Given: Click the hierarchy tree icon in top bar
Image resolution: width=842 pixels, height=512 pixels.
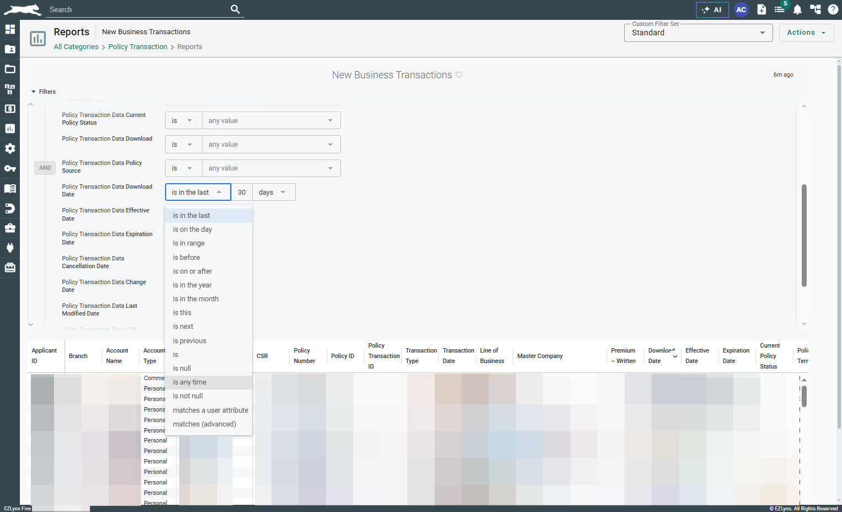Looking at the screenshot, I should pyautogui.click(x=816, y=9).
